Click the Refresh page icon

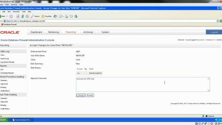pos(22,16)
